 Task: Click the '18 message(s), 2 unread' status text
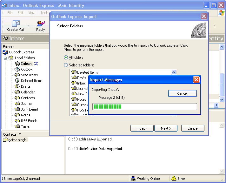point(21,179)
